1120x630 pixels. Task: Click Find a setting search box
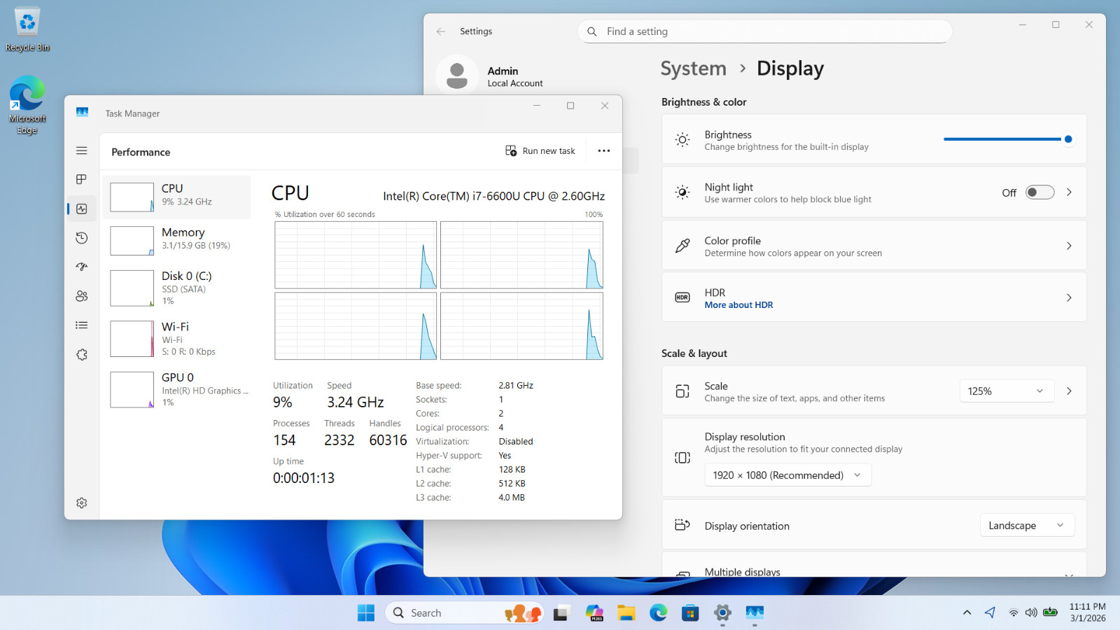pyautogui.click(x=764, y=31)
